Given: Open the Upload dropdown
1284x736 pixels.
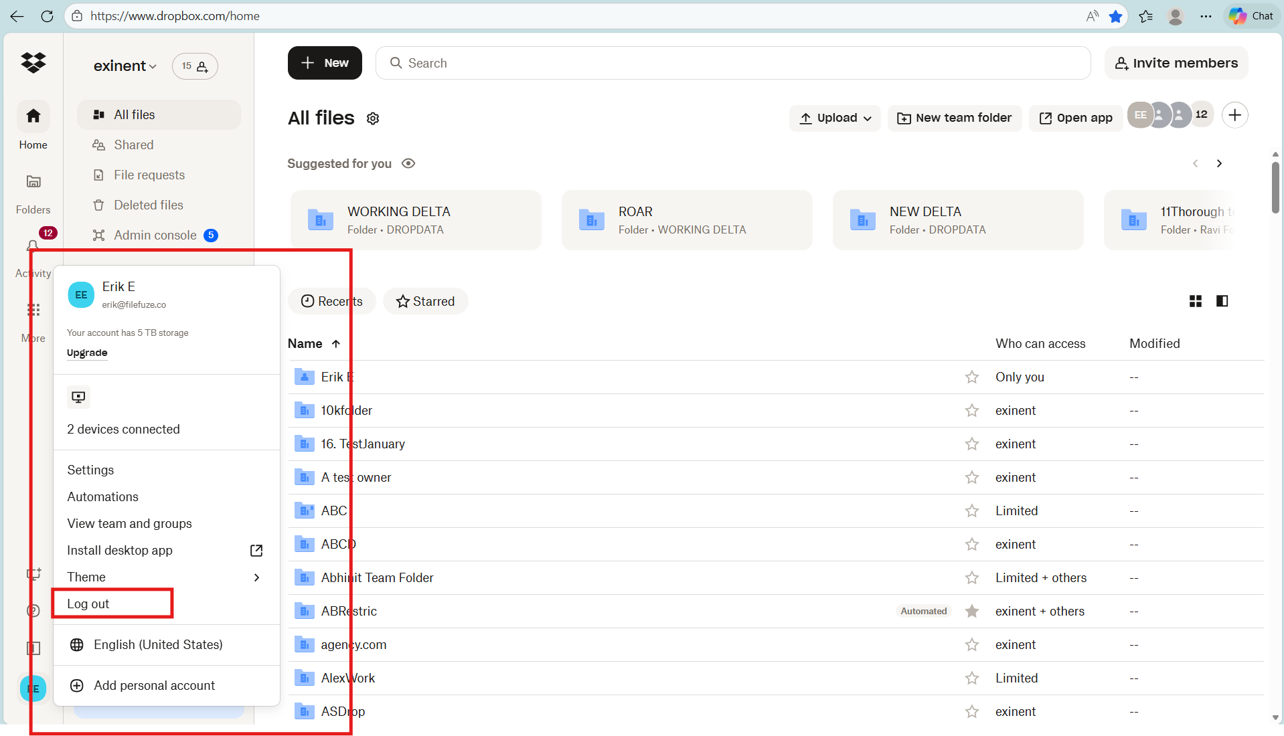Looking at the screenshot, I should click(x=835, y=118).
